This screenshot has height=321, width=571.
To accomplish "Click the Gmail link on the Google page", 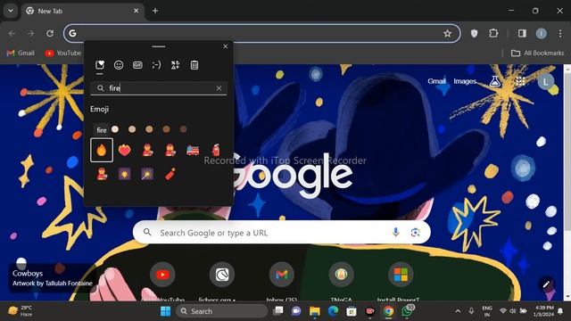I will pos(436,81).
